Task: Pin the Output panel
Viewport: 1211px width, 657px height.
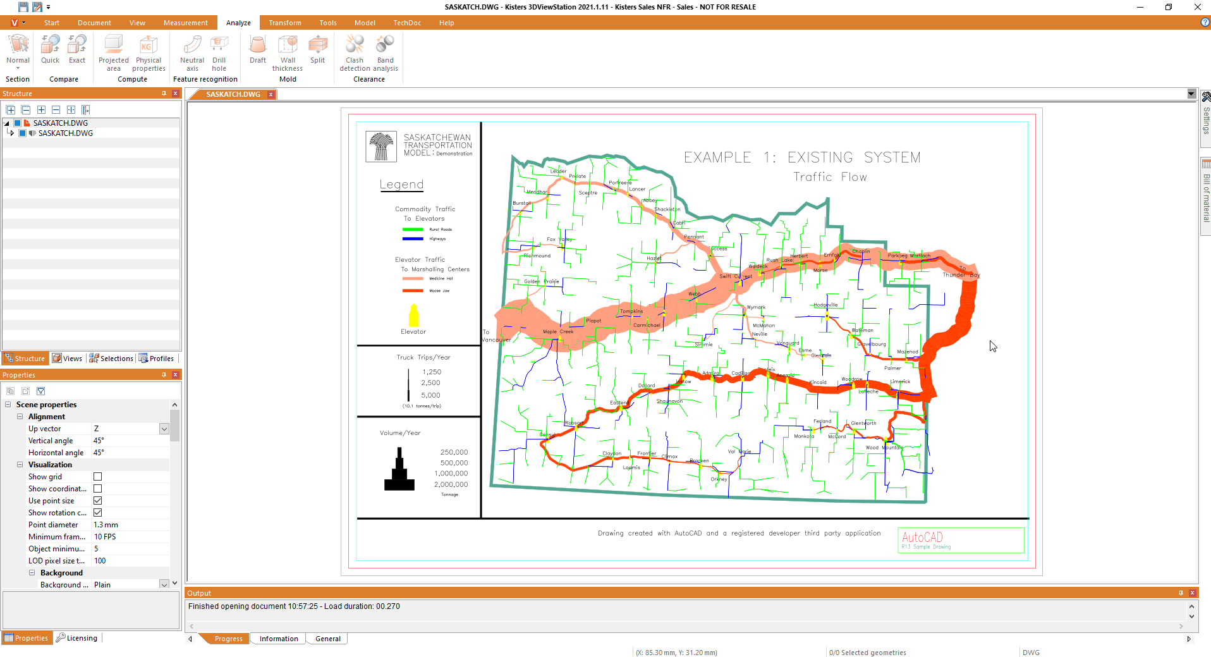Action: (1181, 593)
